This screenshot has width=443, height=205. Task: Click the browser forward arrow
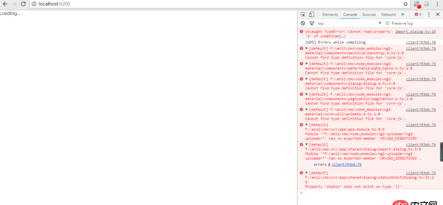click(x=14, y=4)
